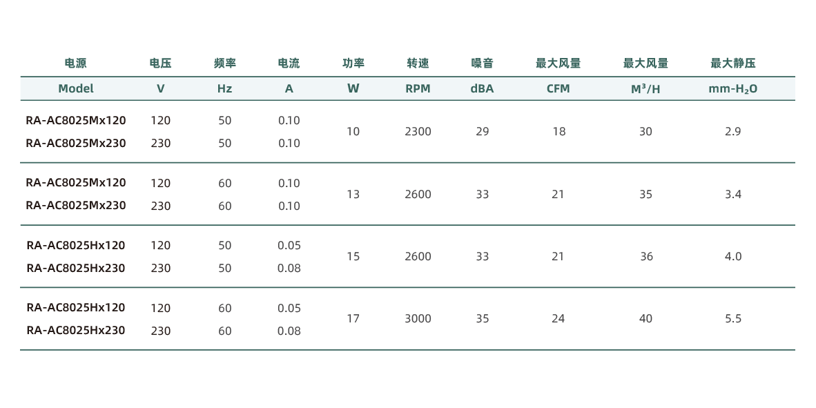Click the 5.5 static pressure value
The image size is (816, 408).
pos(732,318)
